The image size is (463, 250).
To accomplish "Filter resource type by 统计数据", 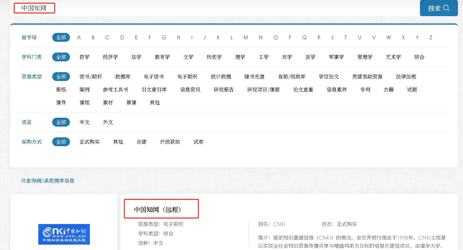I will 221,77.
